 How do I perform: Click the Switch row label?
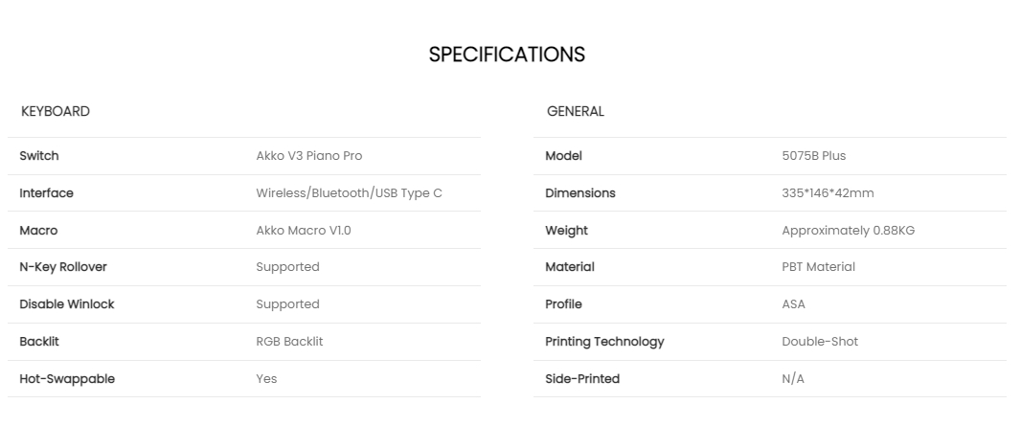pyautogui.click(x=39, y=155)
